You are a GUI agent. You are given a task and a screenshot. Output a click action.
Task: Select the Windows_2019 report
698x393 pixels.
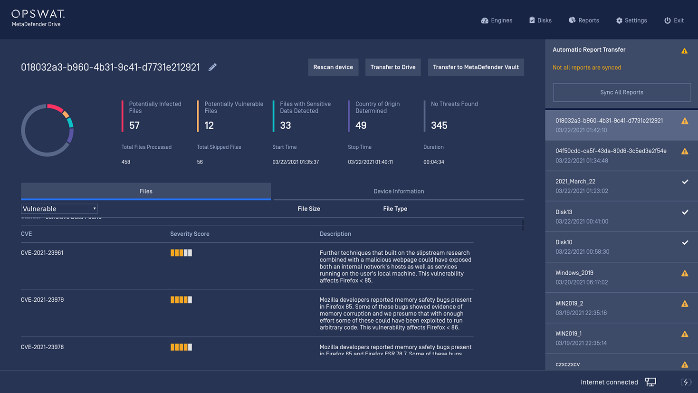tap(622, 277)
